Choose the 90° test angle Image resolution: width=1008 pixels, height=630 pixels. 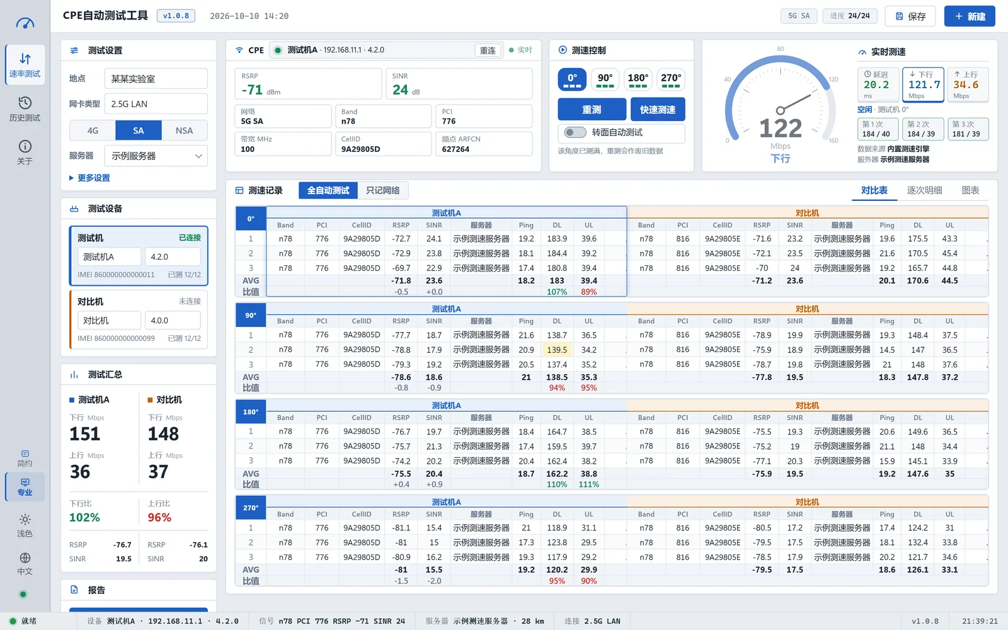pos(605,80)
